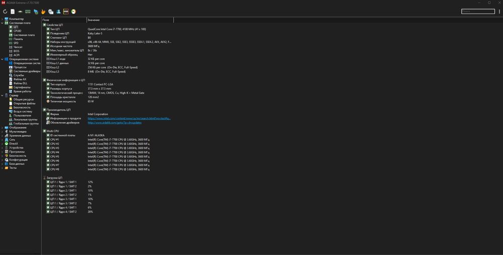Select the ID системной платы row

pyautogui.click(x=108, y=135)
